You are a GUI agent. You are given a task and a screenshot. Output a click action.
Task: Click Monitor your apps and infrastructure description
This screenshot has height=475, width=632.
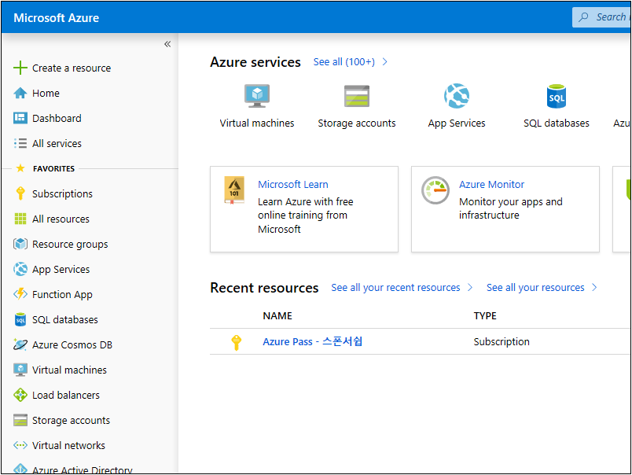click(x=511, y=208)
